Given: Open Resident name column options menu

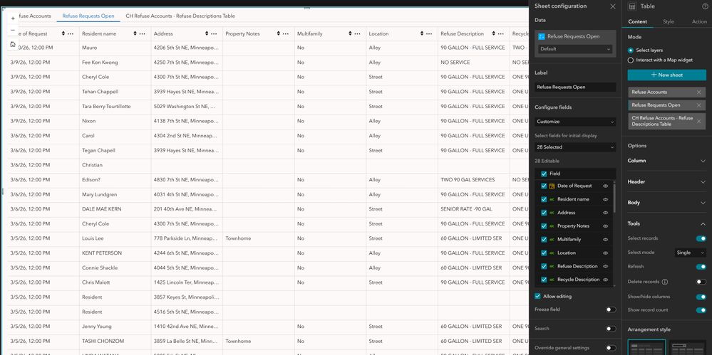Looking at the screenshot, I should [x=143, y=33].
